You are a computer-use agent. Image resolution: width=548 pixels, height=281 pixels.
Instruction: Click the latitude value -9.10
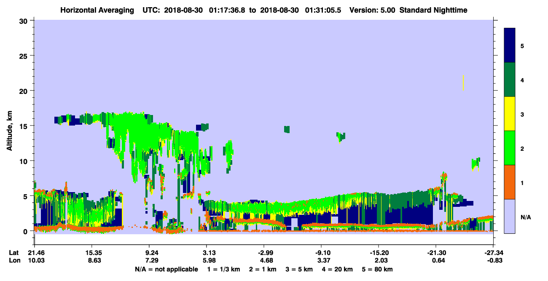(x=321, y=252)
